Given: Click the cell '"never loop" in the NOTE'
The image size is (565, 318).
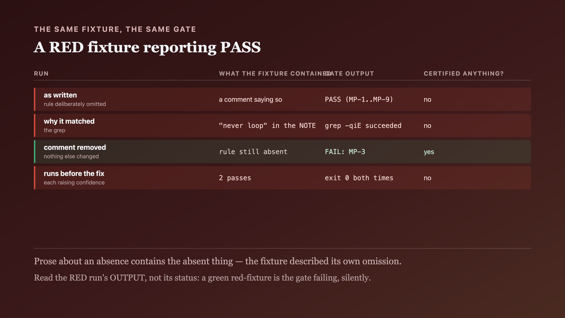Looking at the screenshot, I should point(267,126).
